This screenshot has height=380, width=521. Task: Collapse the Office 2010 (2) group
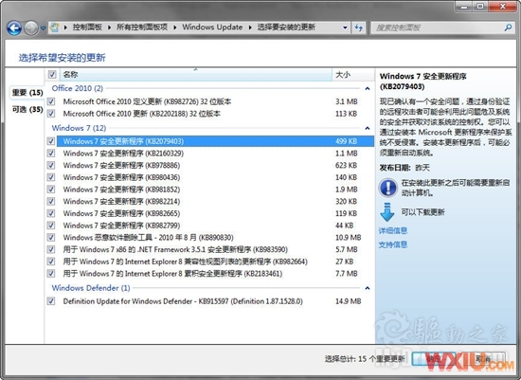coord(368,88)
